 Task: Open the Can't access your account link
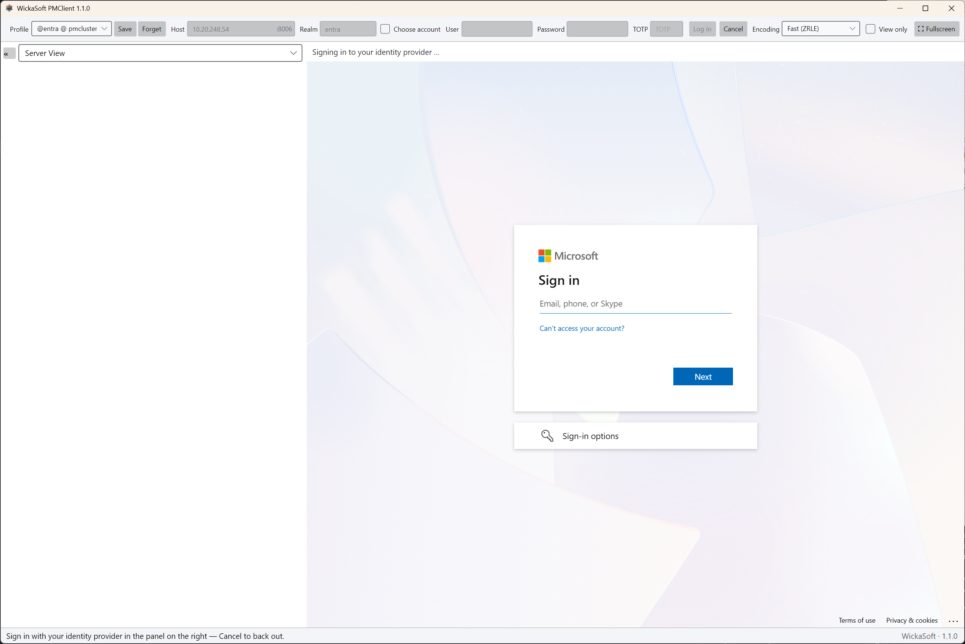[x=582, y=328]
